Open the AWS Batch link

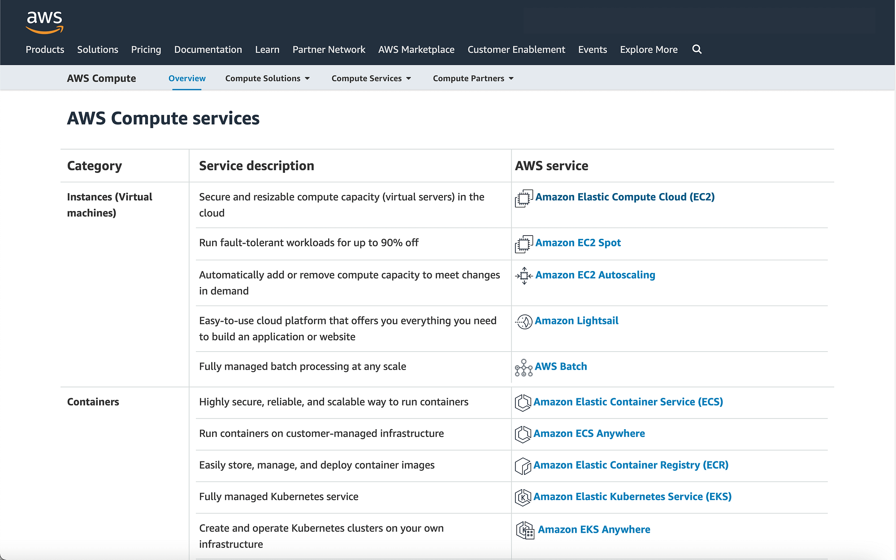coord(561,366)
